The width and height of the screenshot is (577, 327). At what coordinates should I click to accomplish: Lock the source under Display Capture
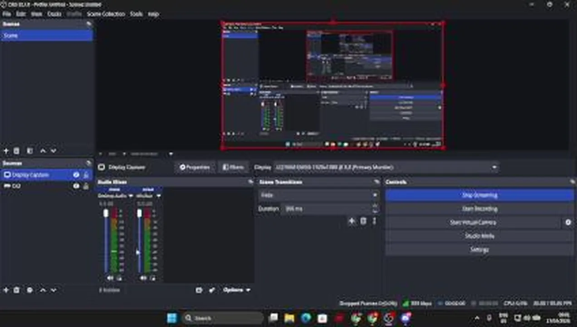point(86,186)
